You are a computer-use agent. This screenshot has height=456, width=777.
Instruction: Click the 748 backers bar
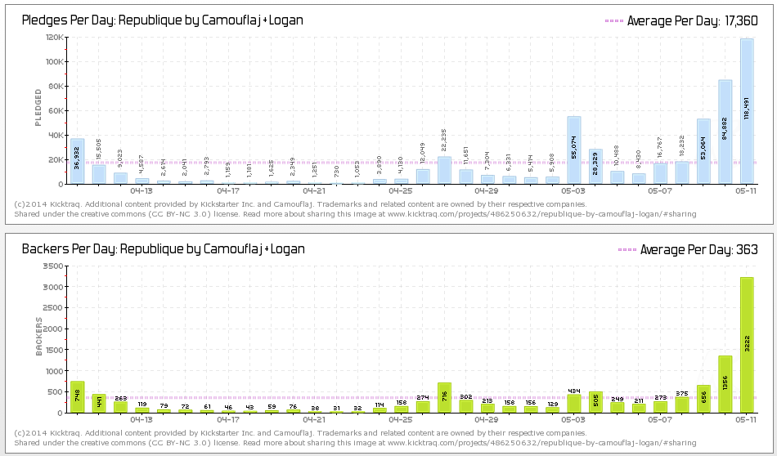(x=78, y=397)
